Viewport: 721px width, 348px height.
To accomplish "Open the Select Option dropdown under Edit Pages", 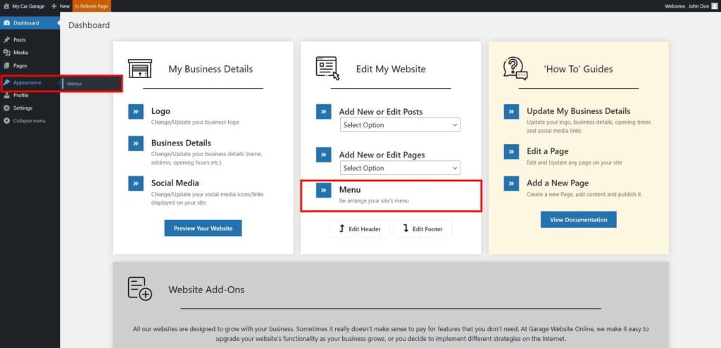I will tap(400, 168).
